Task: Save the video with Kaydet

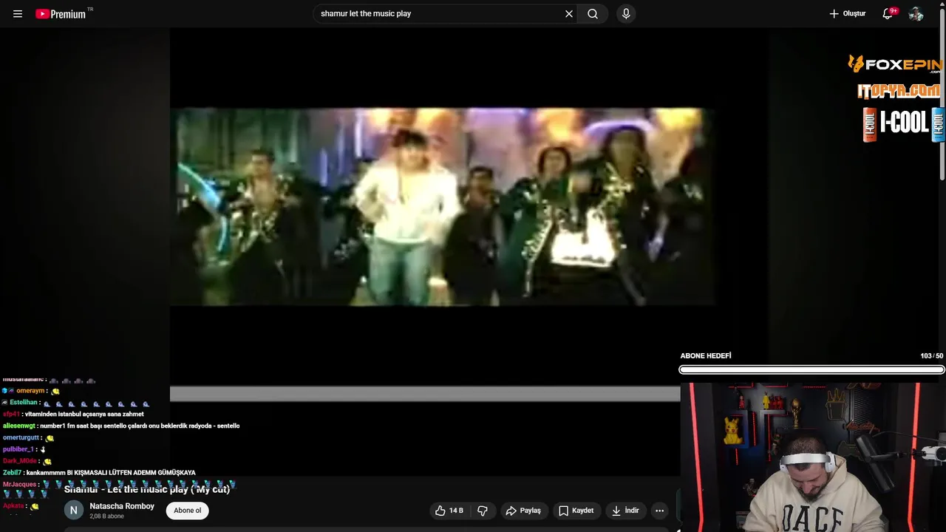Action: [x=576, y=511]
